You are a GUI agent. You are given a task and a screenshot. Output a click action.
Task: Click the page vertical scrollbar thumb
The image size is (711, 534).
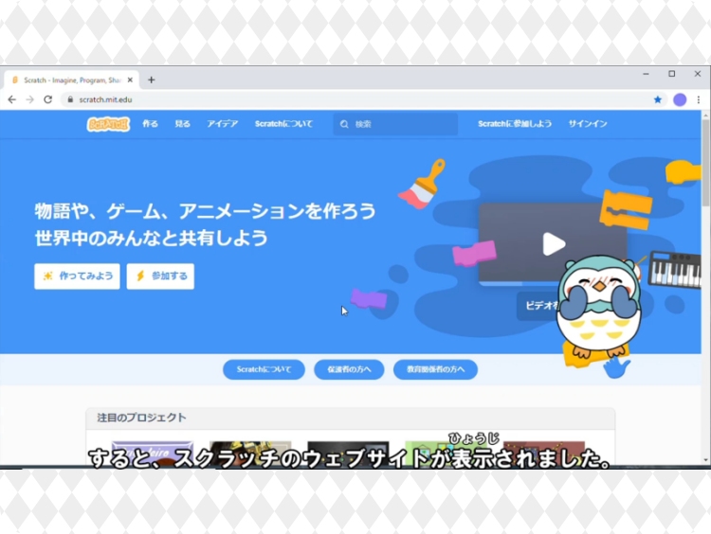pos(705,163)
